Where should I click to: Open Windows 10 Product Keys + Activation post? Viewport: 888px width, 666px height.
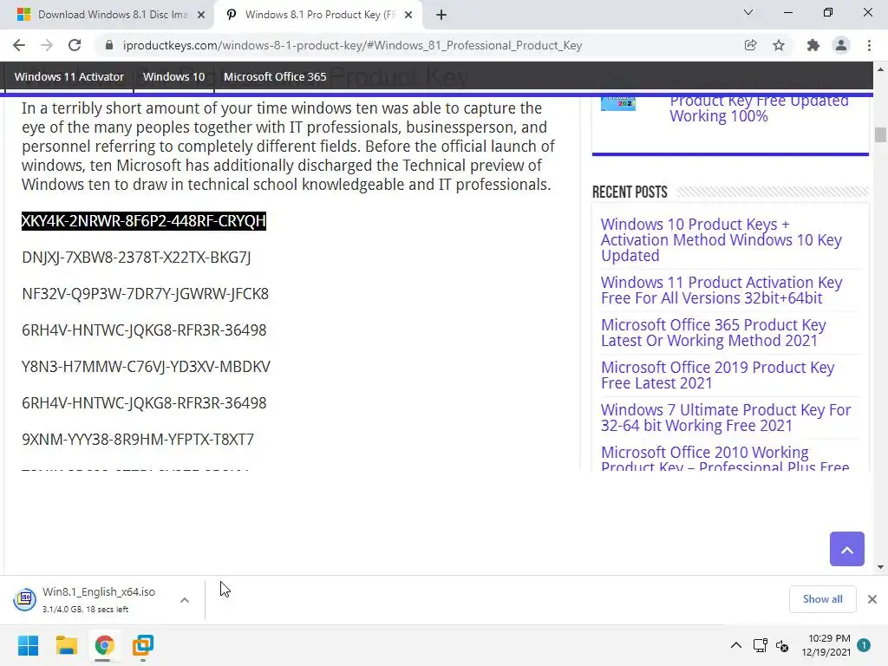click(721, 239)
